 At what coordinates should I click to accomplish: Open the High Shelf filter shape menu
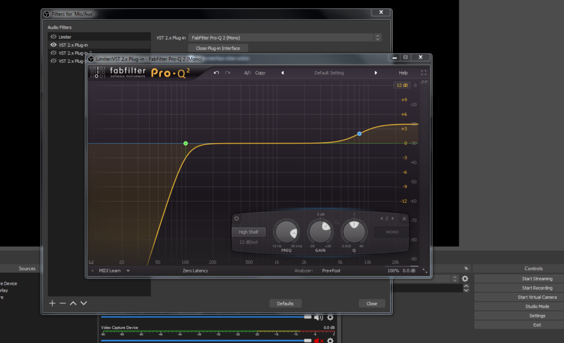tap(248, 232)
